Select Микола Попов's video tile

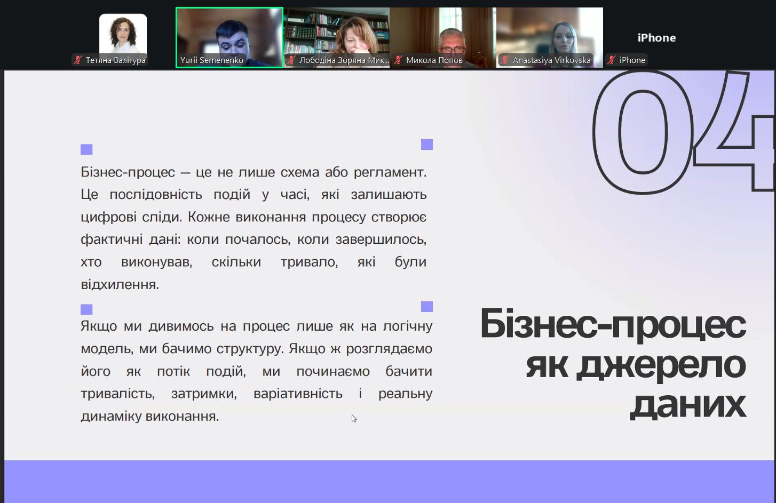[x=443, y=32]
